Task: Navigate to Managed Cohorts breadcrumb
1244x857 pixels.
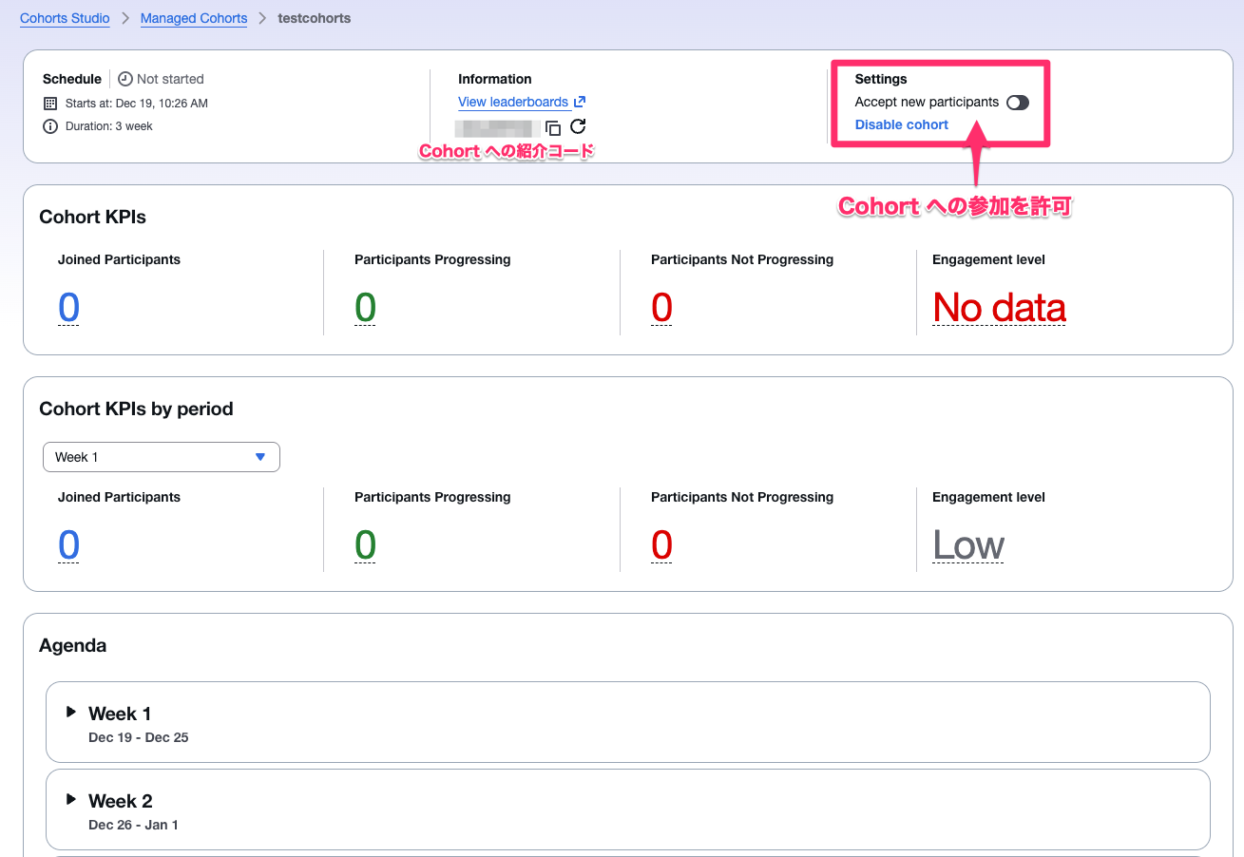Action: tap(194, 18)
